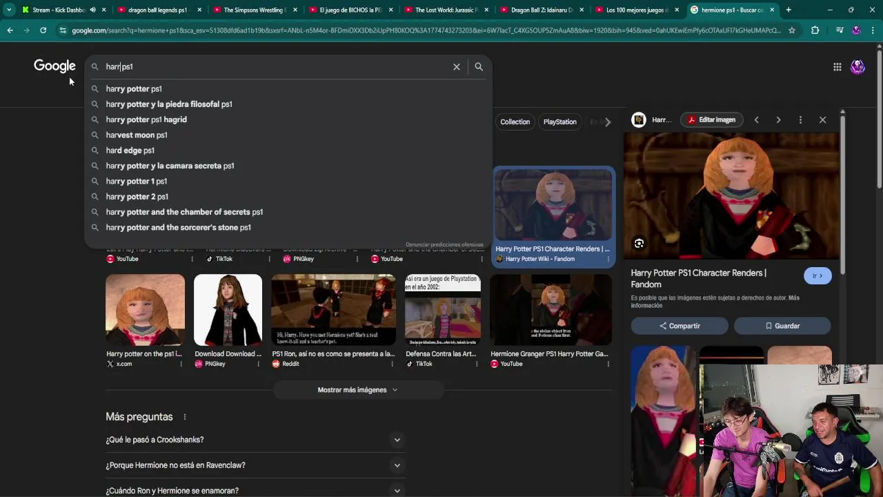Go back in browser history
This screenshot has width=883, height=497.
point(10,30)
